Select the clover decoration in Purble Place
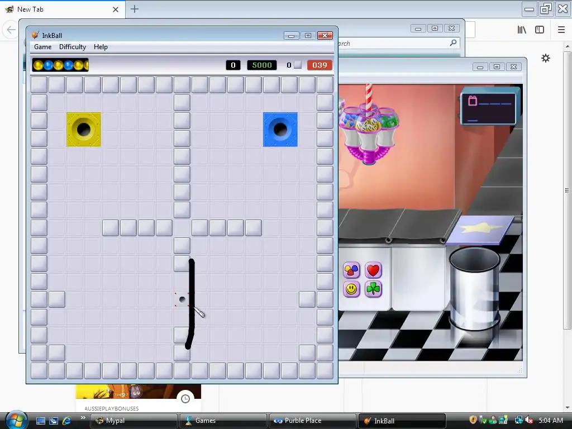572x429 pixels. coord(373,289)
